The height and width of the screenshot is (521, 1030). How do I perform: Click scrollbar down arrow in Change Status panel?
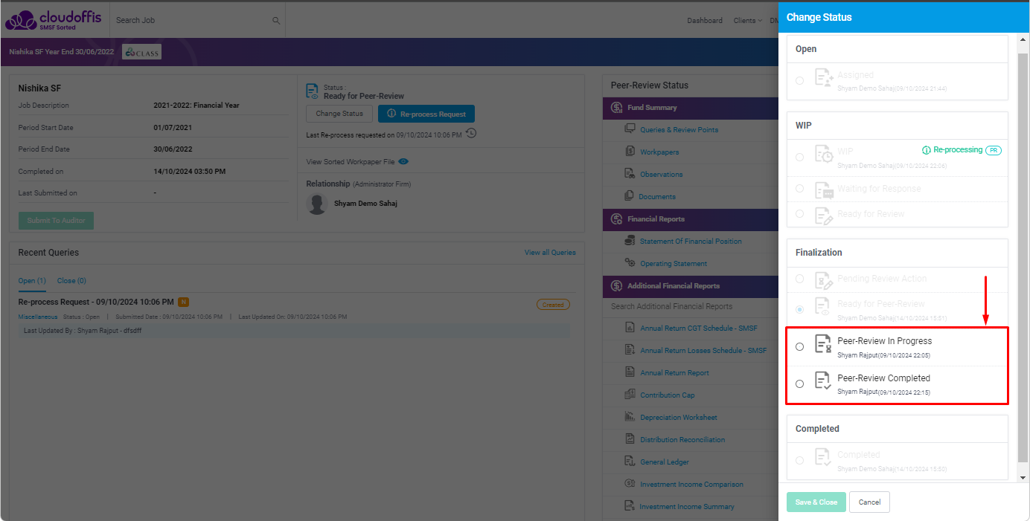pyautogui.click(x=1023, y=477)
